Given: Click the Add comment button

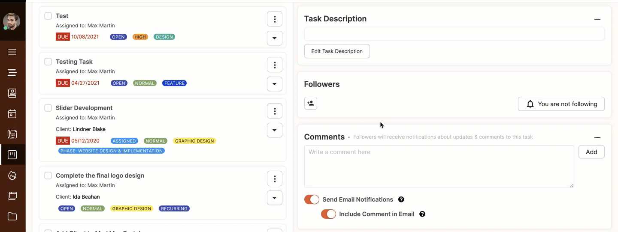Looking at the screenshot, I should [591, 152].
